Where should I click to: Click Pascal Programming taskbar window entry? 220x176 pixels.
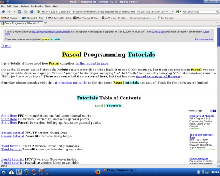click(120, 170)
